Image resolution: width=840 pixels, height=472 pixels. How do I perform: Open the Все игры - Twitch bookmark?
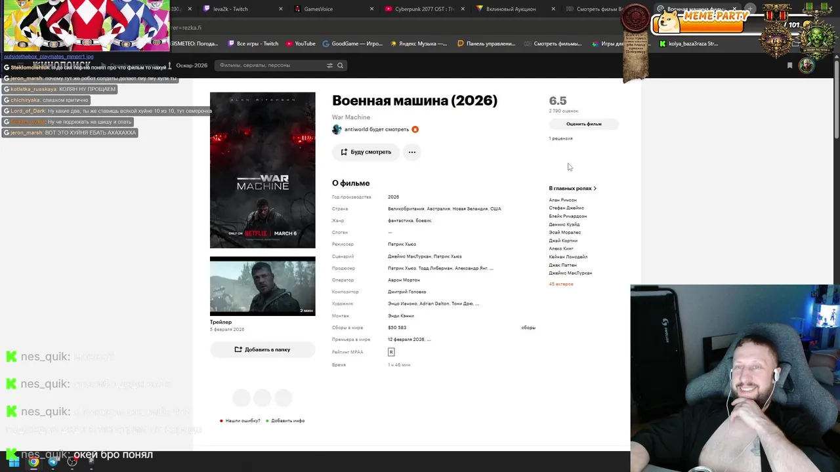pyautogui.click(x=253, y=44)
